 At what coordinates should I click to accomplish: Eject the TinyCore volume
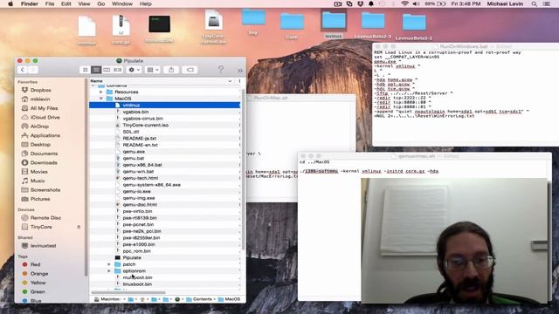(x=79, y=227)
